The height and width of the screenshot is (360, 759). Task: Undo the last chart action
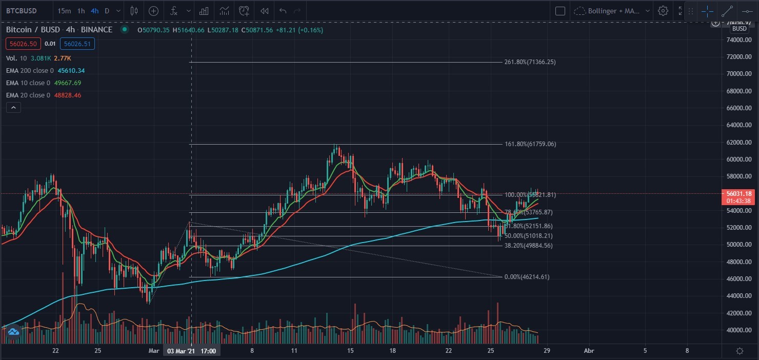283,11
